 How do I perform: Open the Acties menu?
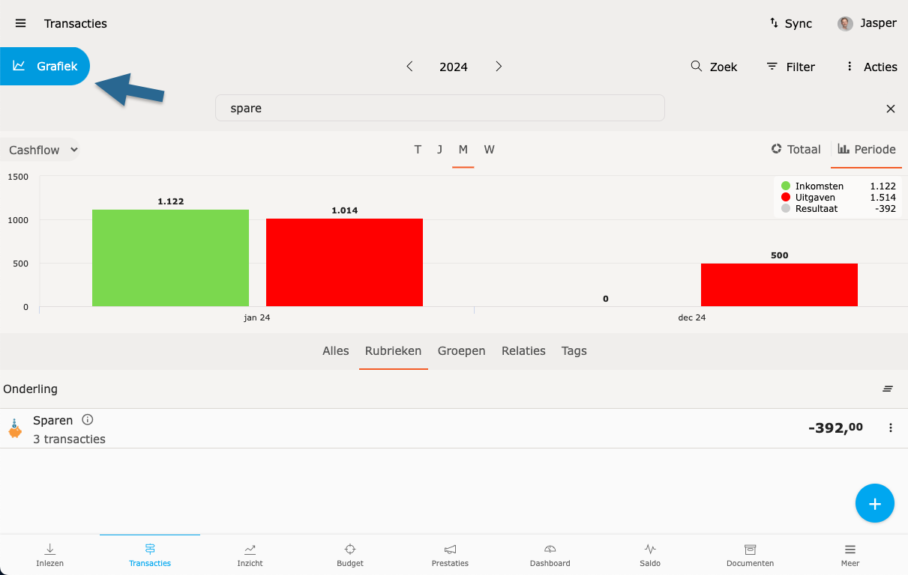[871, 67]
